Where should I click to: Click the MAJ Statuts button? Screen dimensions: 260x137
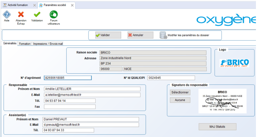pos(217,127)
